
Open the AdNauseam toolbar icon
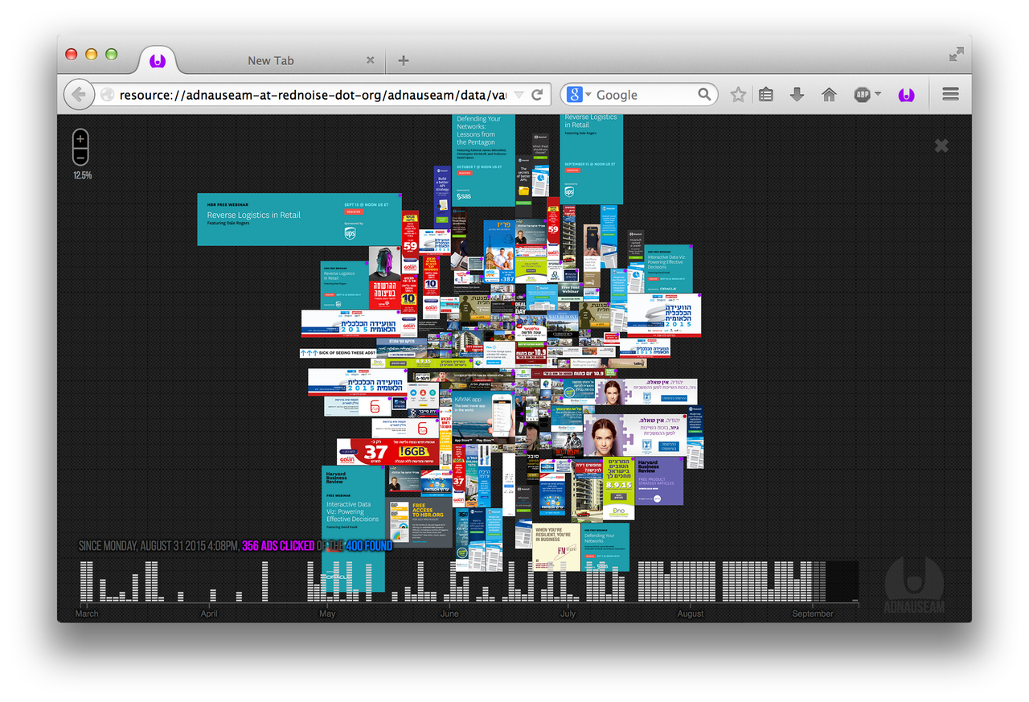coord(906,95)
